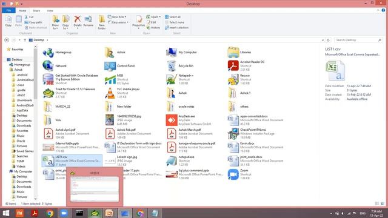
Task: Expand the address bar history dropdown
Action: click(x=323, y=40)
